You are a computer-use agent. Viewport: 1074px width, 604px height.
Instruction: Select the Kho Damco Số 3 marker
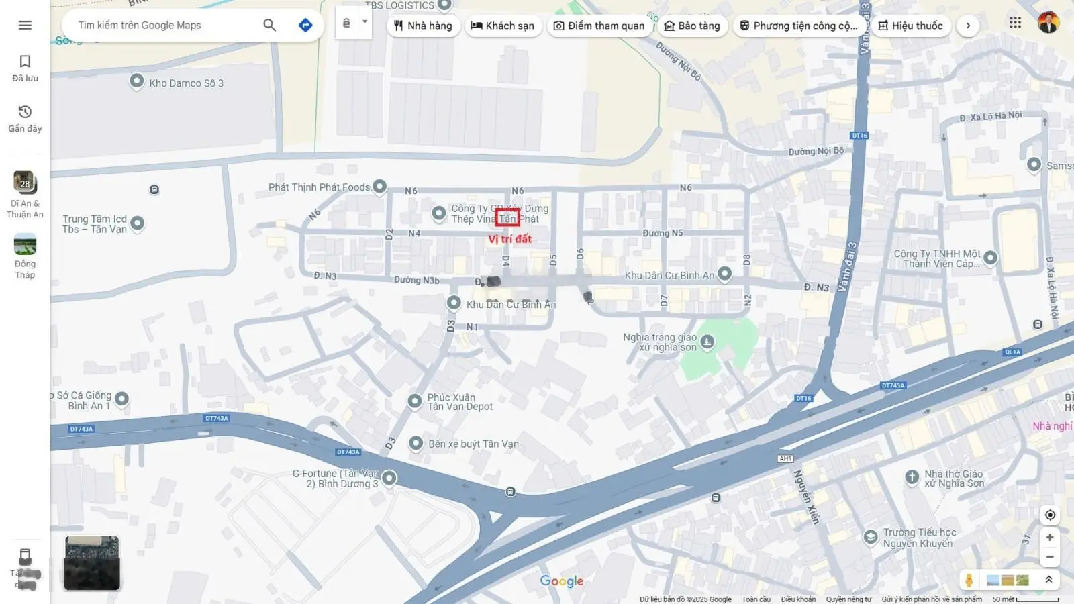click(x=136, y=81)
